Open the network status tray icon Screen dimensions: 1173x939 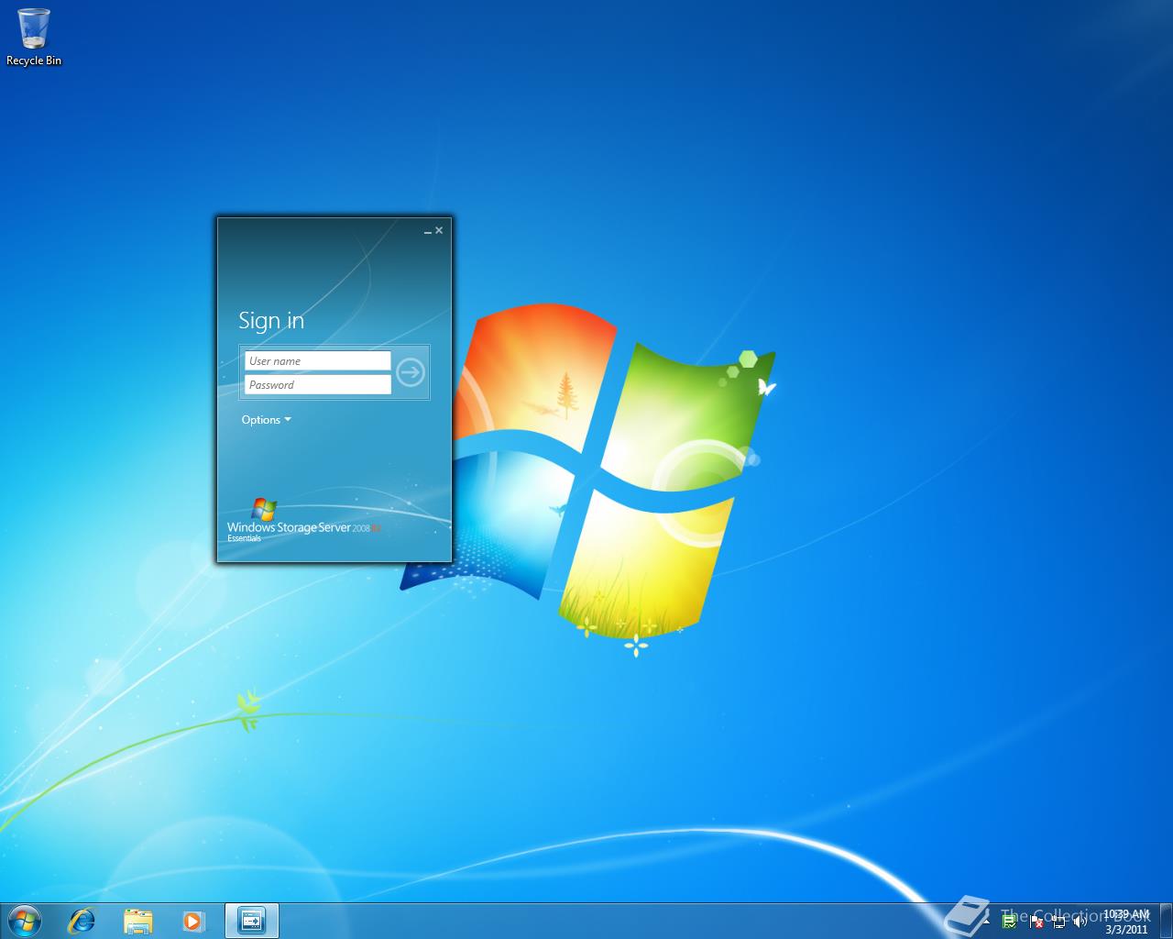pyautogui.click(x=1059, y=922)
